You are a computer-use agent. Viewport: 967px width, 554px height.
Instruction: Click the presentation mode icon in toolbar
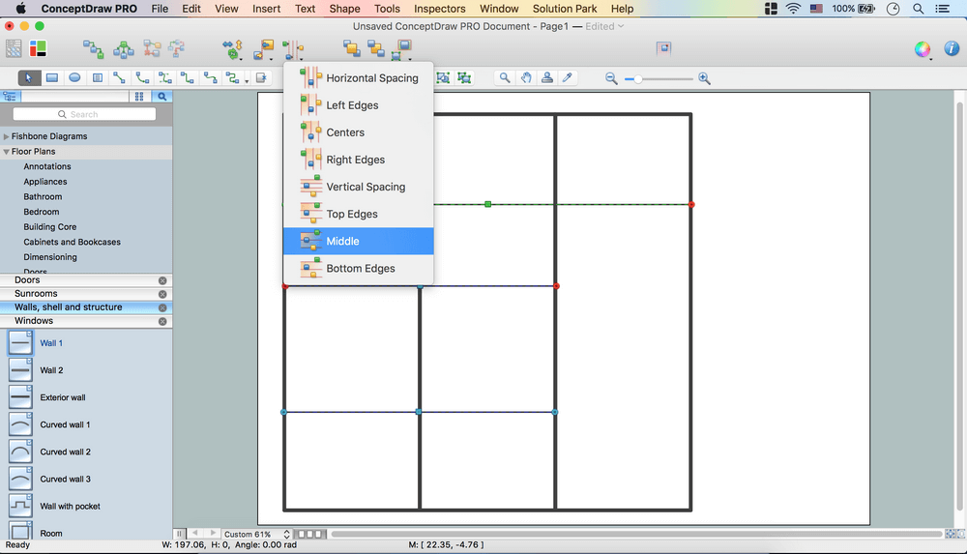663,48
